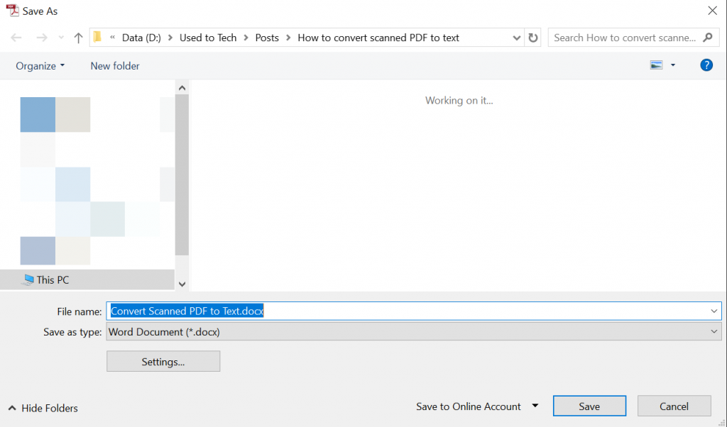This screenshot has width=727, height=427.
Task: Expand the Save as type dropdown
Action: coord(714,331)
